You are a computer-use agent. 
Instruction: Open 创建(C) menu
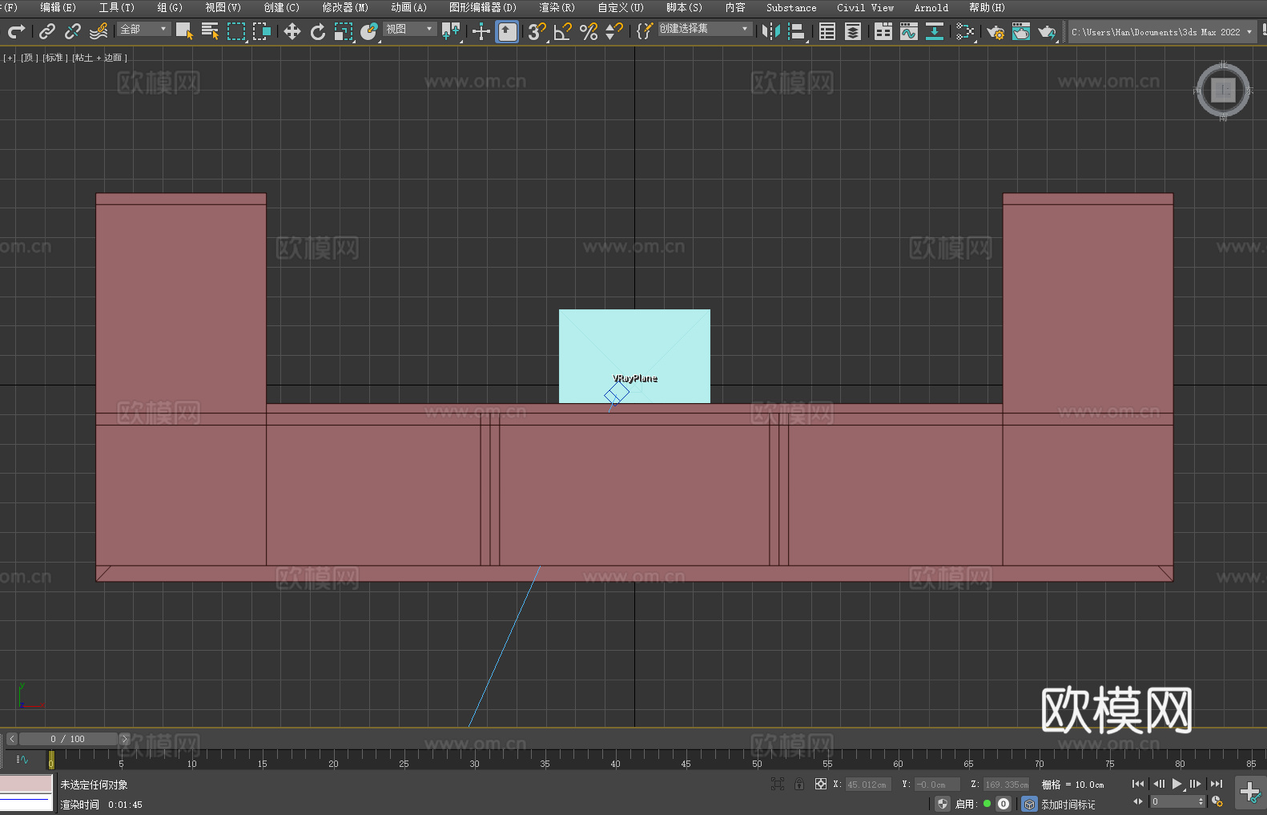click(x=281, y=7)
